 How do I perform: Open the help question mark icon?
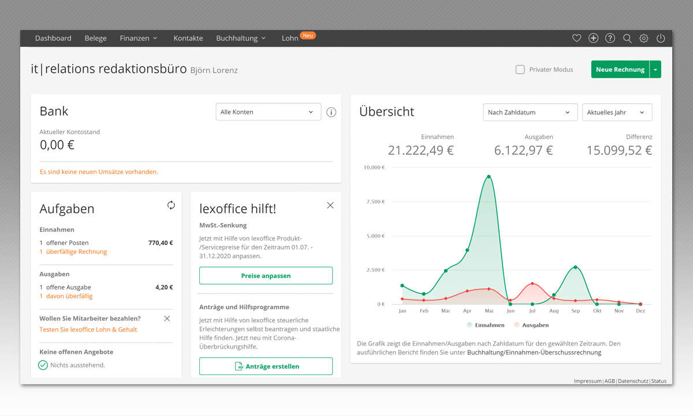[610, 38]
